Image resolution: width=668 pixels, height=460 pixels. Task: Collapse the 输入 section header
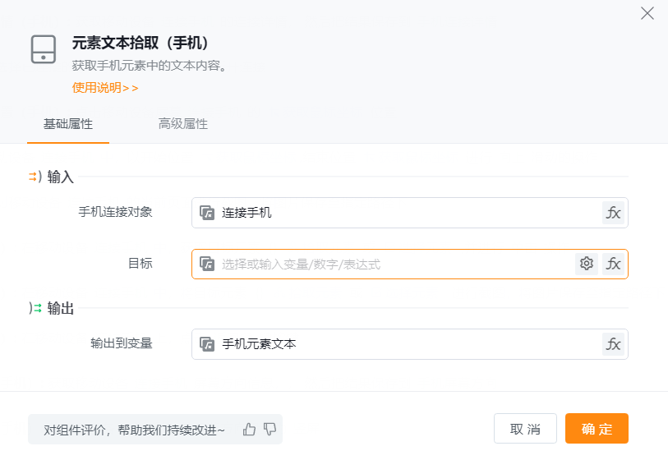(53, 177)
